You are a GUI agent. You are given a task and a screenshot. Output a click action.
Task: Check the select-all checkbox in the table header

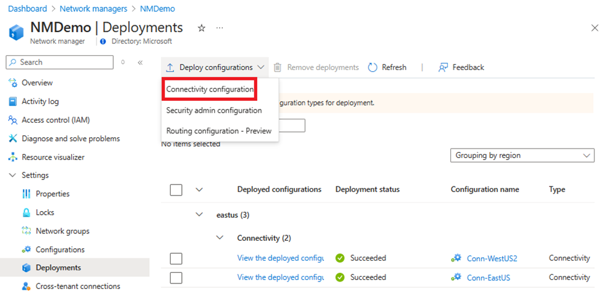point(176,190)
